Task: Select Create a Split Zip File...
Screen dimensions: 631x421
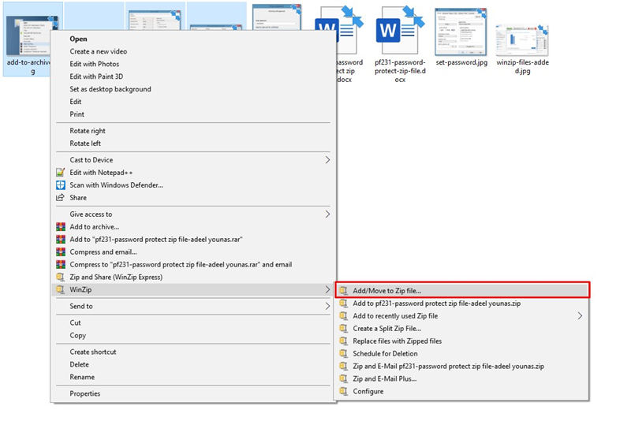Action: point(387,329)
